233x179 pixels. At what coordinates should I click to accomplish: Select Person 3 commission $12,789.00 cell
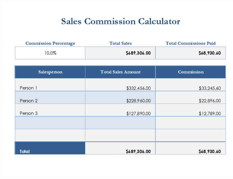click(191, 113)
